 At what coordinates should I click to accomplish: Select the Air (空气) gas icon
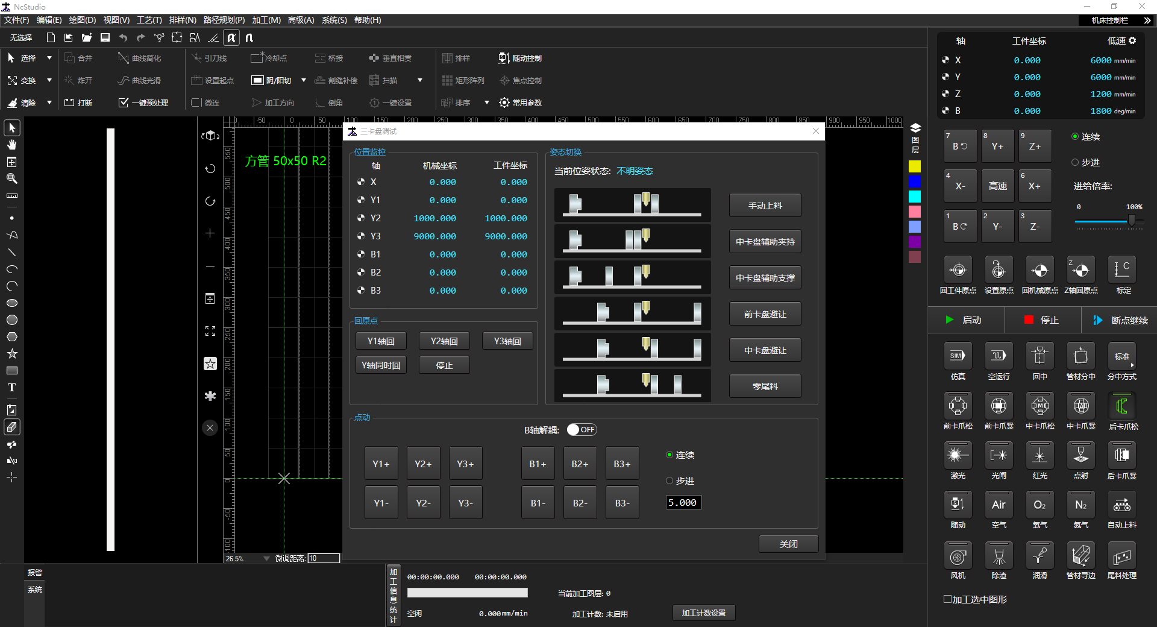(999, 505)
